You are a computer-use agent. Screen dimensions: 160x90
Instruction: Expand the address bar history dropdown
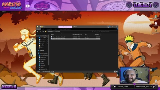92,32
